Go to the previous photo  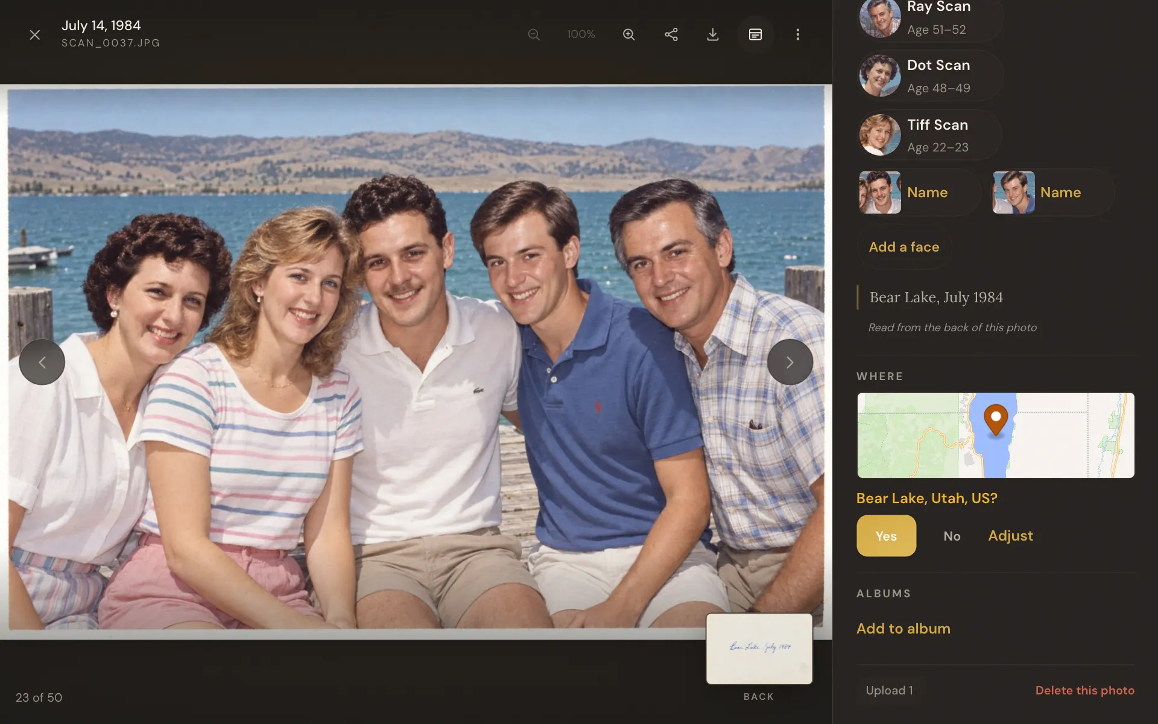42,362
